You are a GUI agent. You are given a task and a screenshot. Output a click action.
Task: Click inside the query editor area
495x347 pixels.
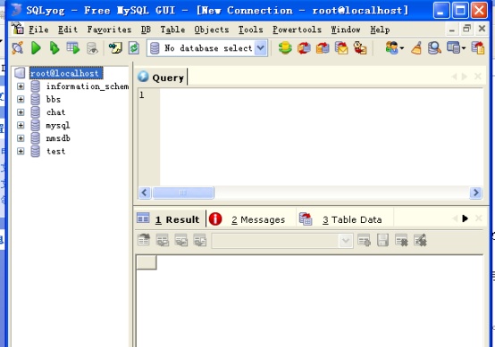(321, 137)
